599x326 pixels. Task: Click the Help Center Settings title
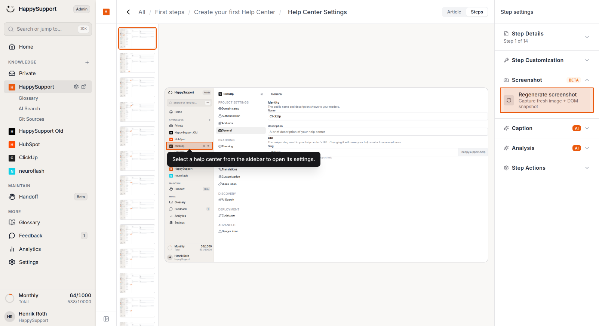click(317, 12)
